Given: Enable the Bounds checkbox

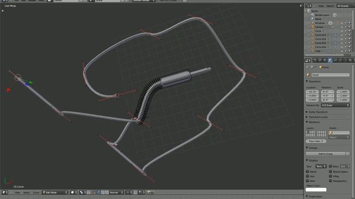Looking at the screenshot, I should pyautogui.click(x=331, y=166).
